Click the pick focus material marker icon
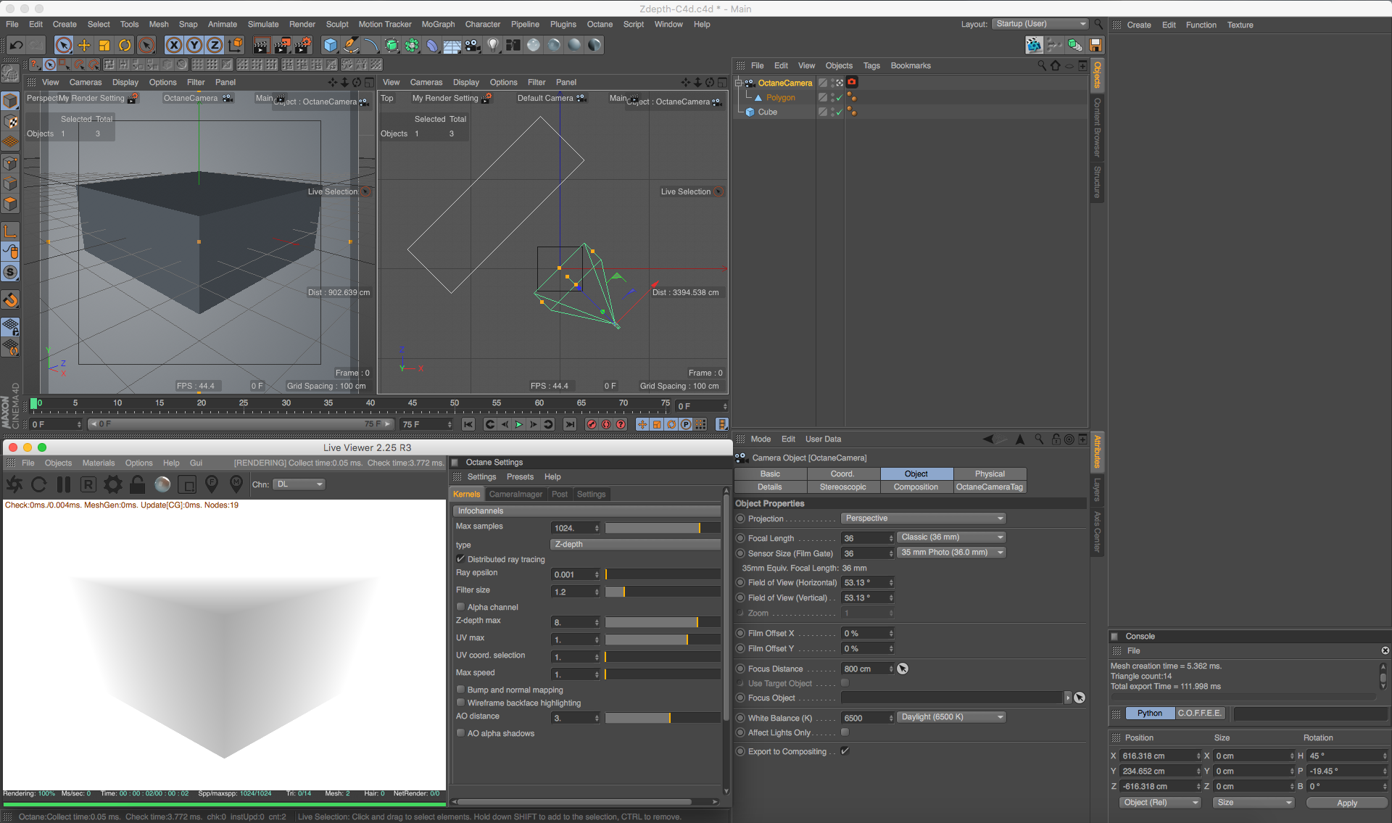Viewport: 1392px width, 823px height. coord(236,483)
